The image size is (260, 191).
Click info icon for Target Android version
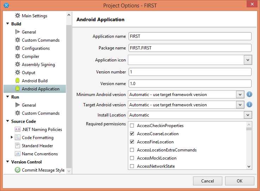click(x=249, y=105)
